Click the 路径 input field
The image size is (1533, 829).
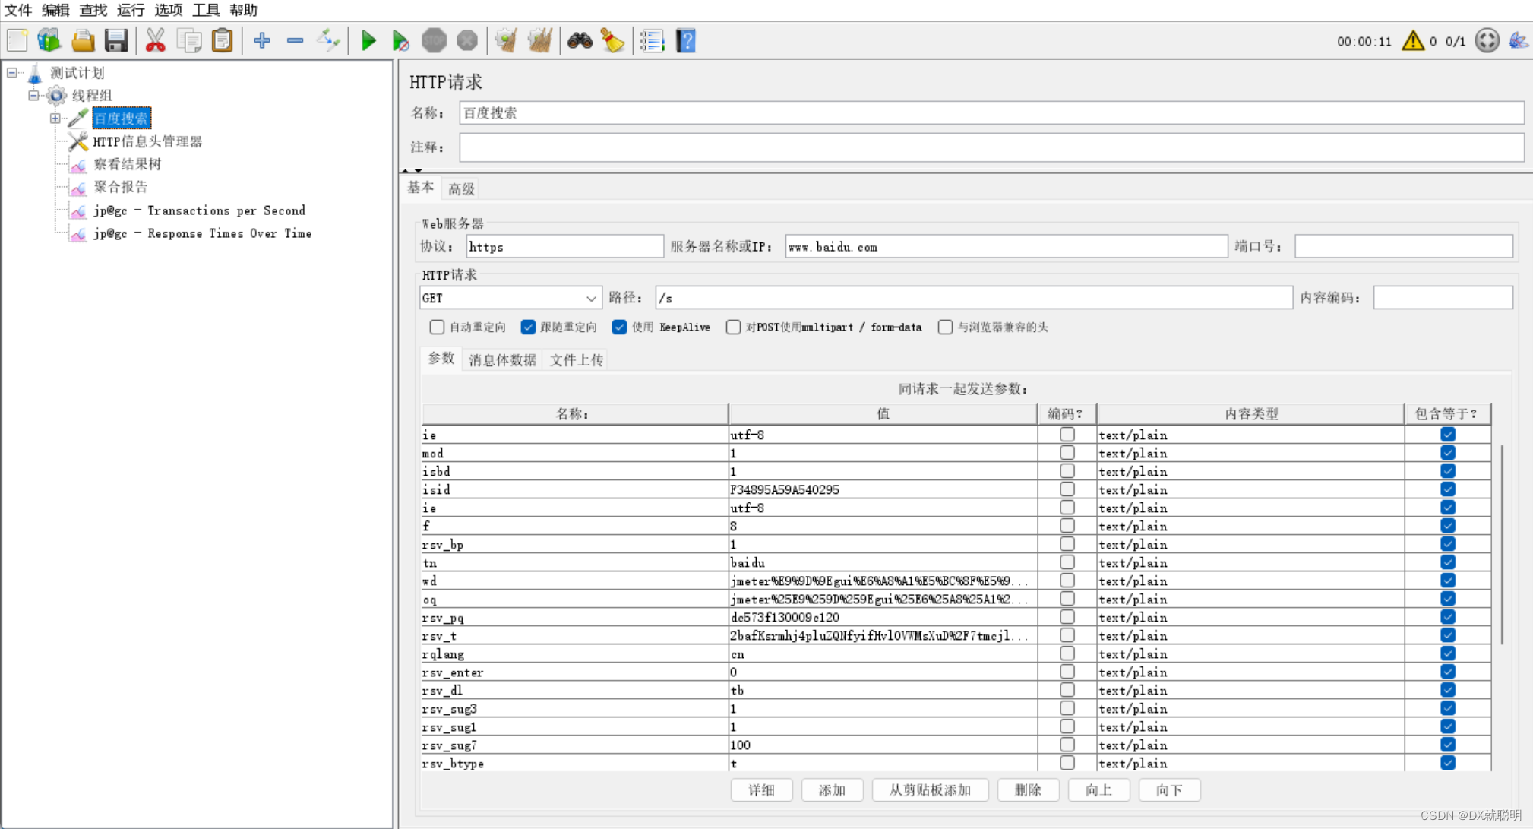tap(974, 298)
